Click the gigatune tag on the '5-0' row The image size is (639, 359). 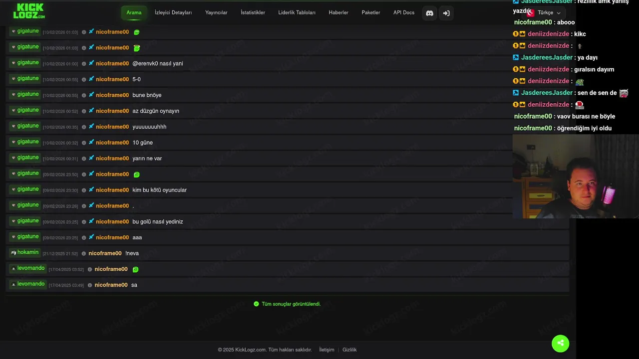click(25, 79)
